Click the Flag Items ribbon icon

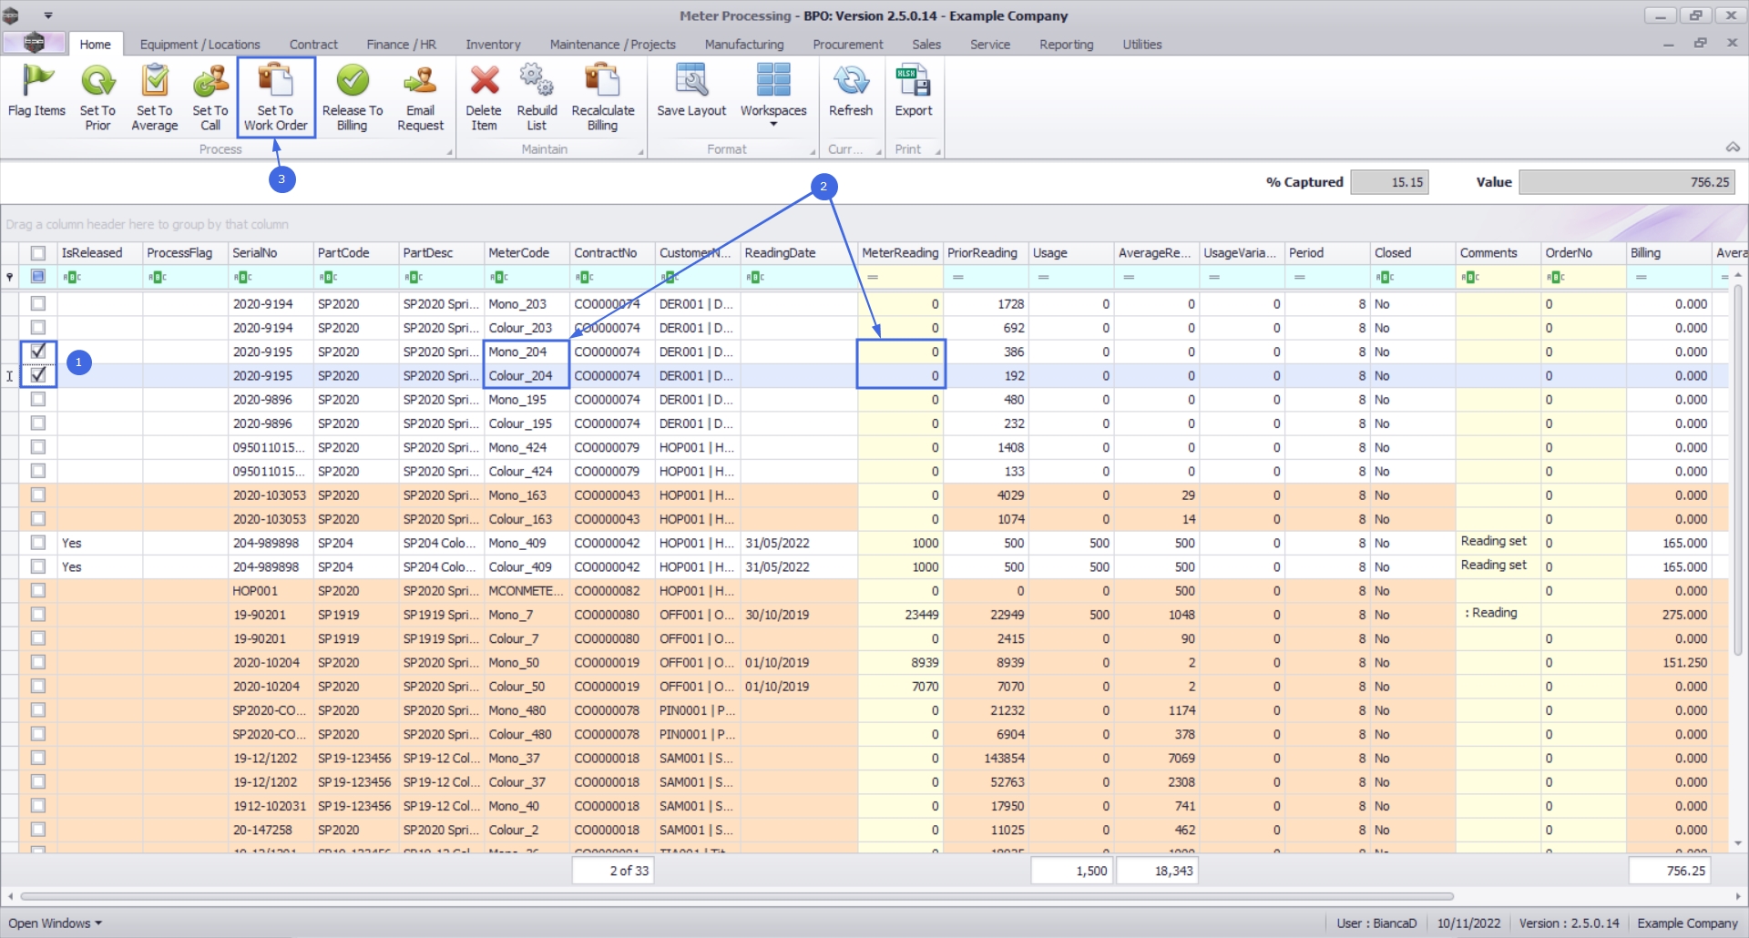point(36,82)
